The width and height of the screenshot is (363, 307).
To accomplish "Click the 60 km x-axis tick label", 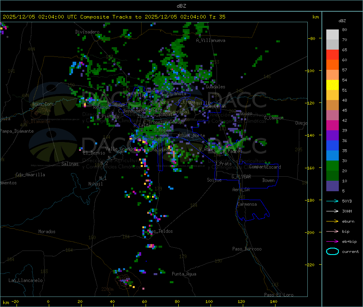I will pos(144,301).
